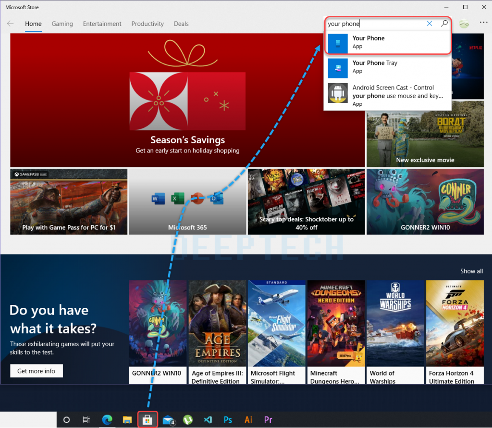Go back with the back arrow
The width and height of the screenshot is (492, 428).
tap(11, 24)
